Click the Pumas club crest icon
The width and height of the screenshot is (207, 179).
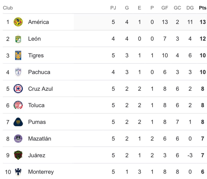tap(18, 122)
